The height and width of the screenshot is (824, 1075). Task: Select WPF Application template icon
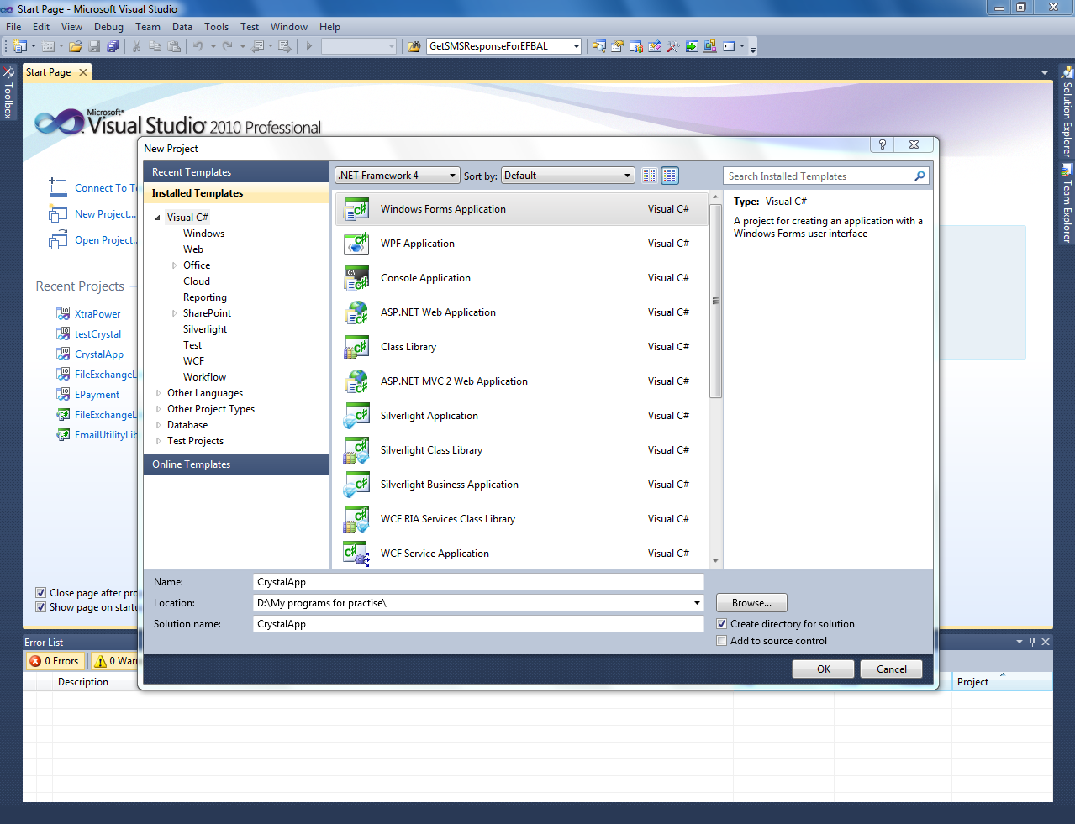(x=356, y=244)
